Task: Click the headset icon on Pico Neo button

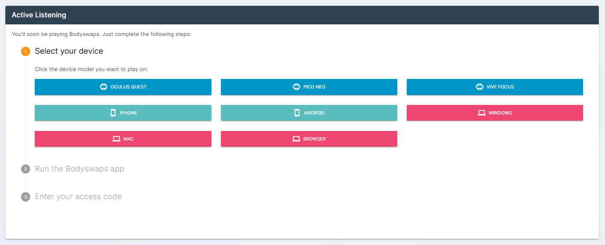Action: point(297,87)
